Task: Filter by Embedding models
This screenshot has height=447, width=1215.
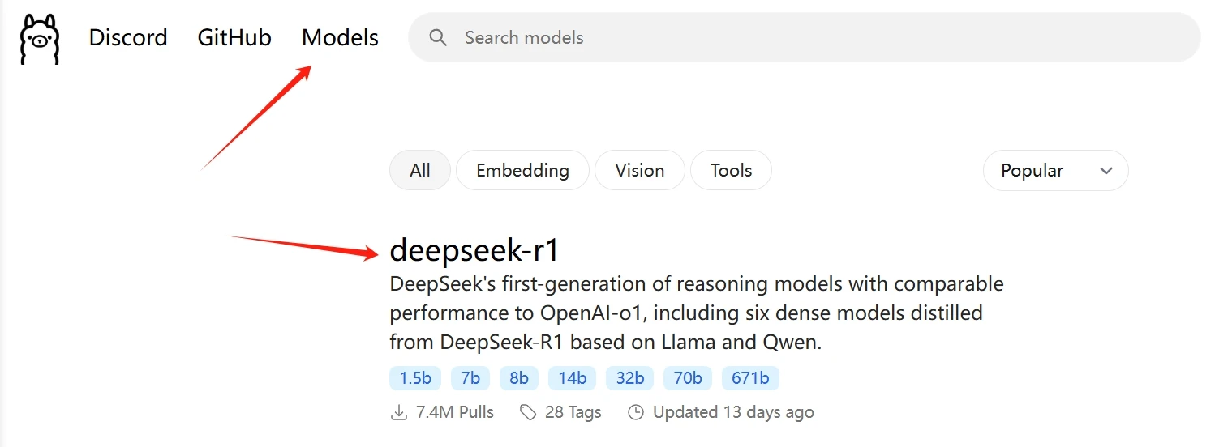Action: 522,170
